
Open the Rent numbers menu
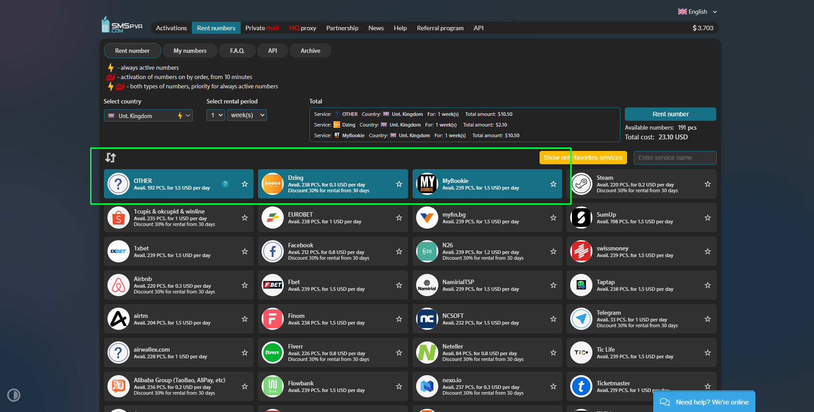(x=216, y=28)
